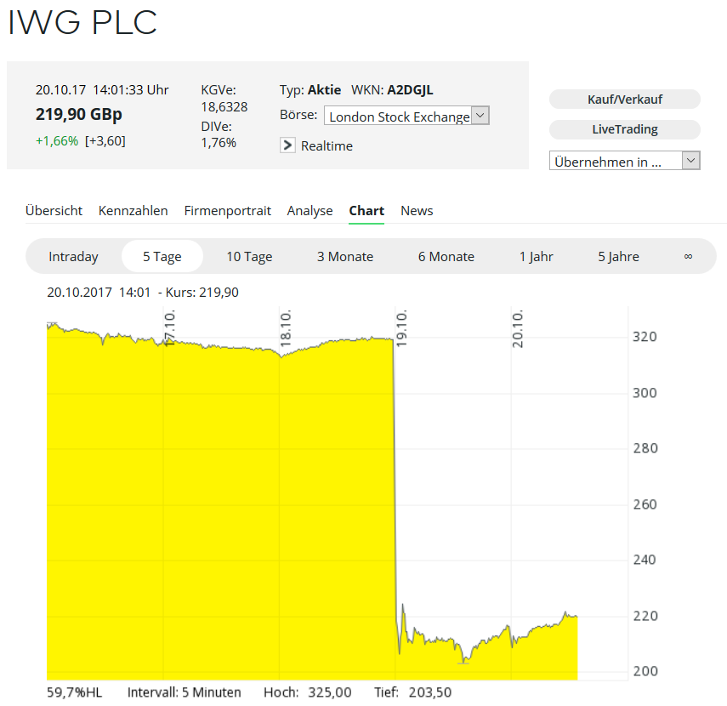Click the Tief: 203,50 value
Image resolution: width=727 pixels, height=706 pixels.
[412, 692]
